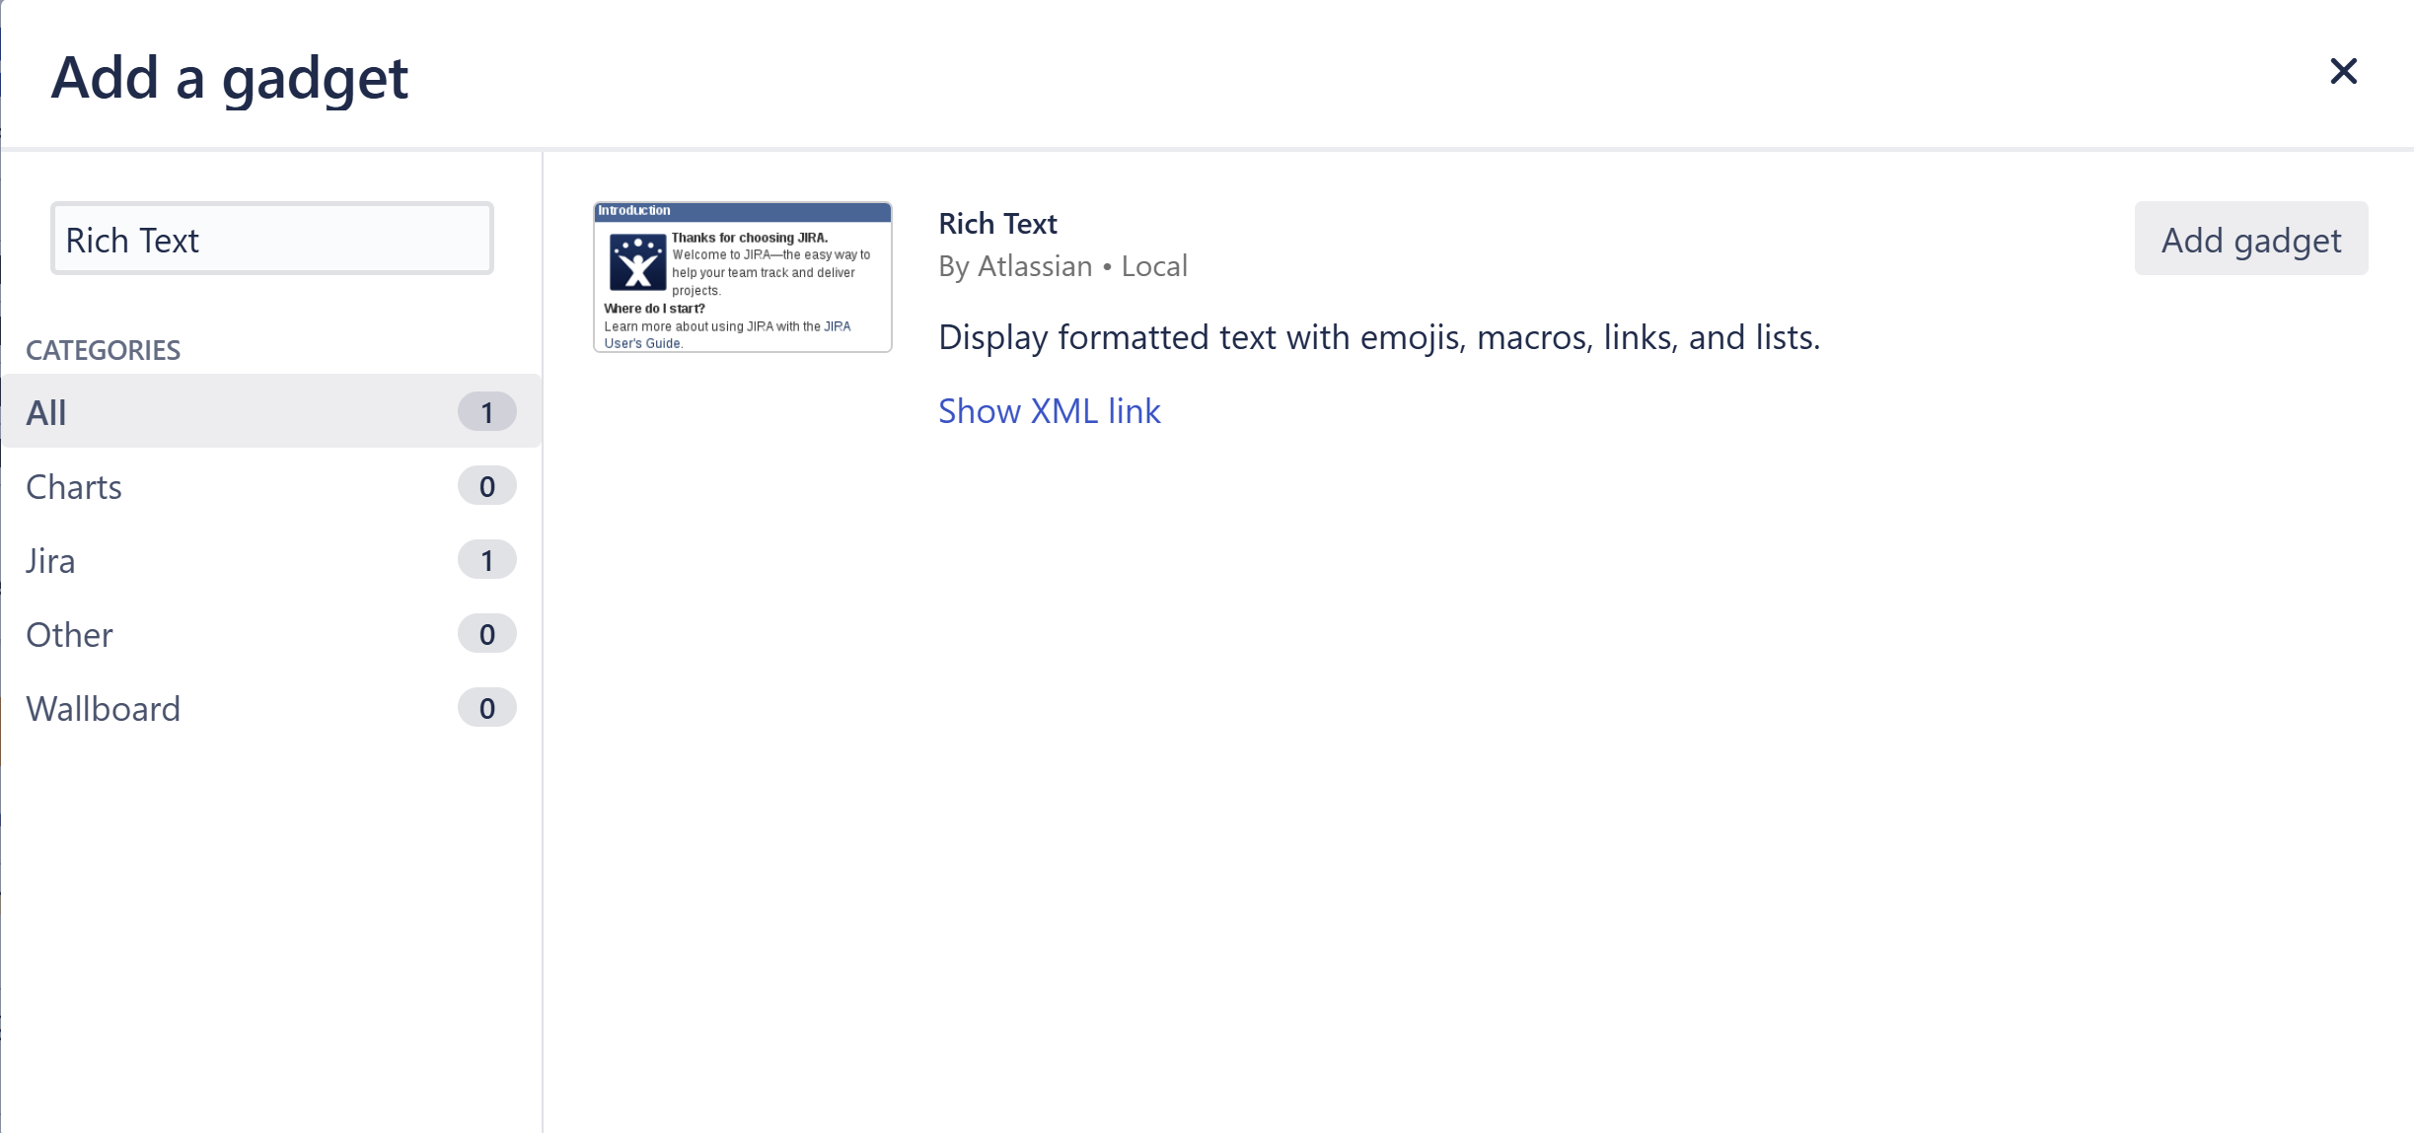
Task: Click the Add gadget button
Action: click(2250, 239)
